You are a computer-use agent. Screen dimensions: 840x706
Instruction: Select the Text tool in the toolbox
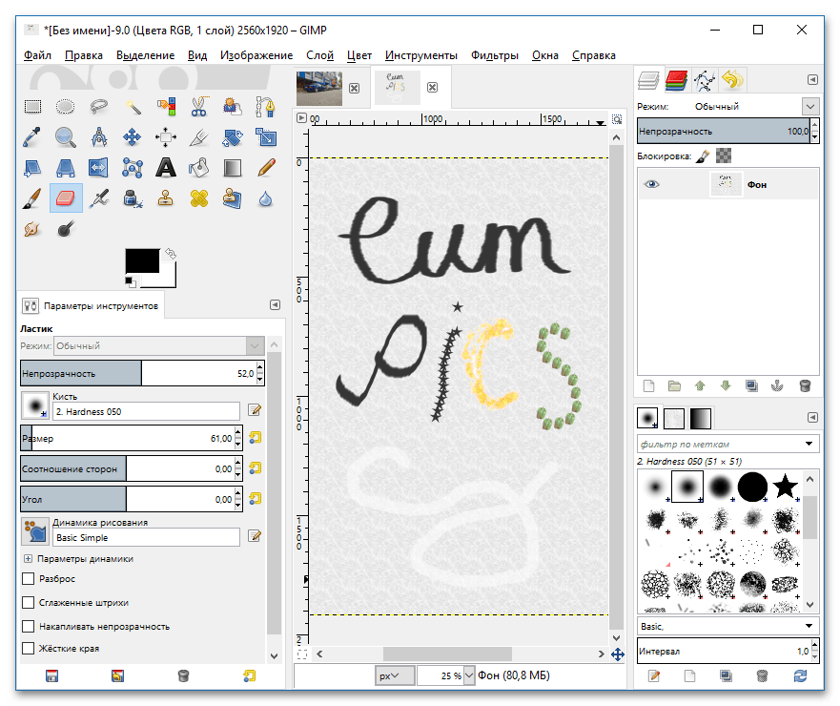166,168
